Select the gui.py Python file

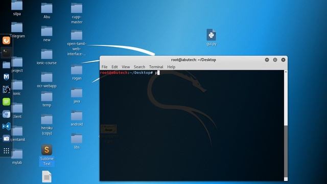tap(211, 35)
